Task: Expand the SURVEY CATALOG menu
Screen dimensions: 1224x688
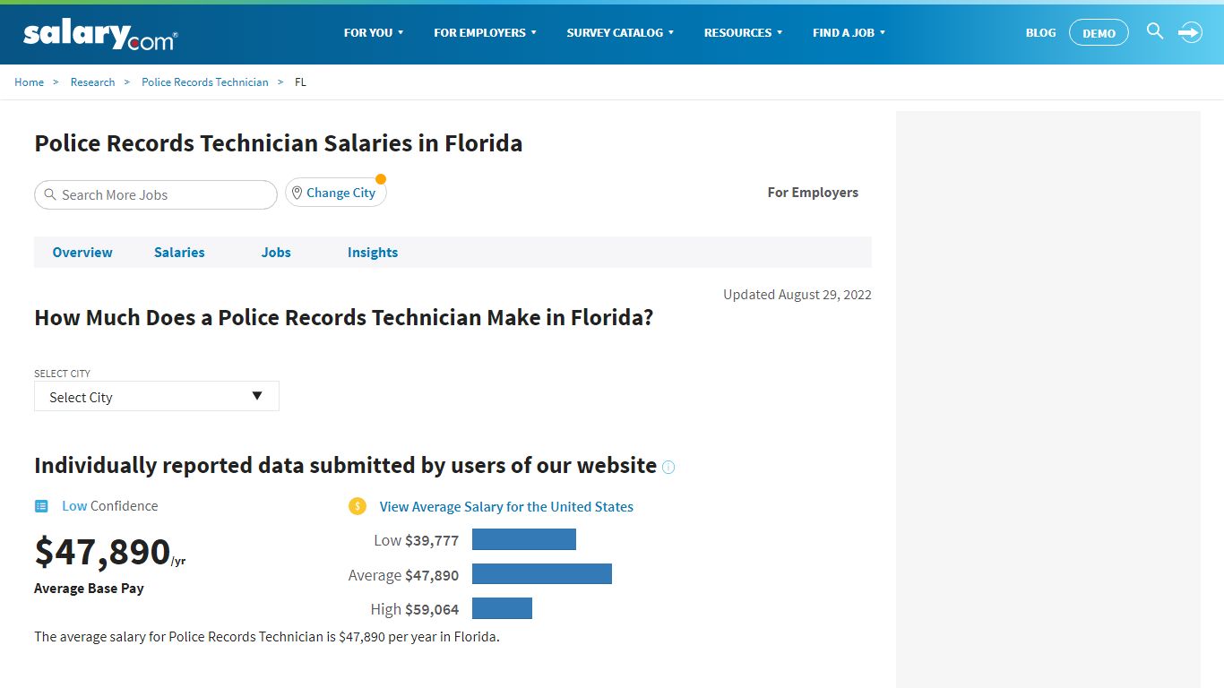Action: [x=620, y=32]
